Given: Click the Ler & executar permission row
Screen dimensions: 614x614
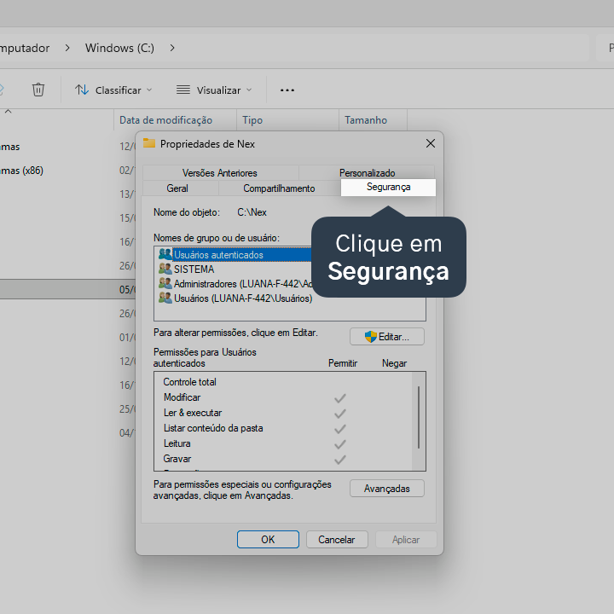Looking at the screenshot, I should tap(283, 413).
